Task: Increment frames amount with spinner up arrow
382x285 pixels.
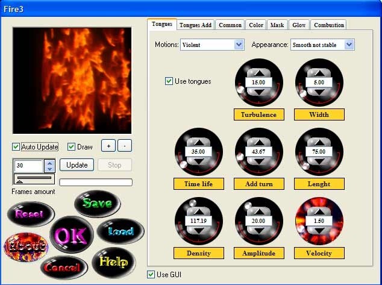Action: (49, 163)
